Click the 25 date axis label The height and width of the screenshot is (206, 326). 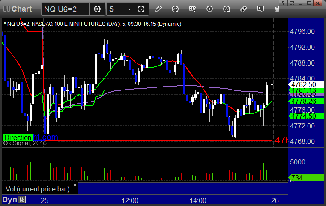[45, 200]
